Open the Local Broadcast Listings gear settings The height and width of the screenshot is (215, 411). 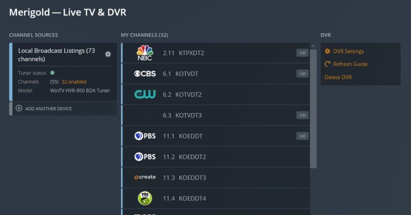[108, 54]
